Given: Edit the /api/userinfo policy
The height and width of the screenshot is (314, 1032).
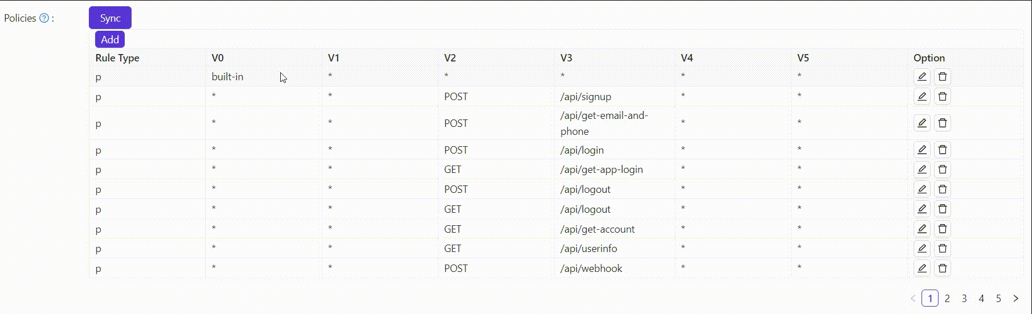Looking at the screenshot, I should [x=922, y=249].
